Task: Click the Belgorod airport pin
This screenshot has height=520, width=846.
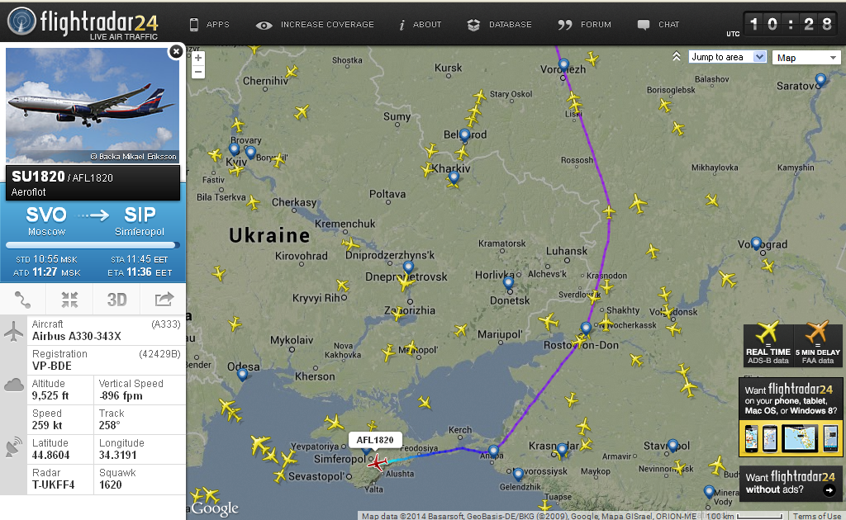Action: click(464, 136)
